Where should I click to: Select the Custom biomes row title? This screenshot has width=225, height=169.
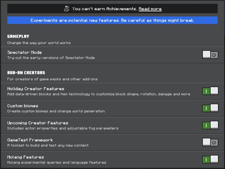pyautogui.click(x=23, y=106)
